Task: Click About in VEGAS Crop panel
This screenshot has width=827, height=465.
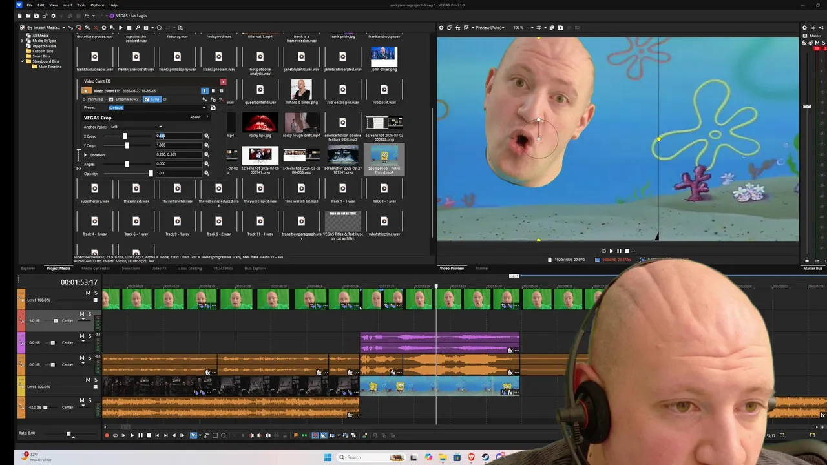Action: [x=195, y=117]
